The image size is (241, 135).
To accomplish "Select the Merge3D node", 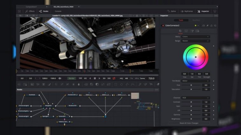I will tap(48, 106).
